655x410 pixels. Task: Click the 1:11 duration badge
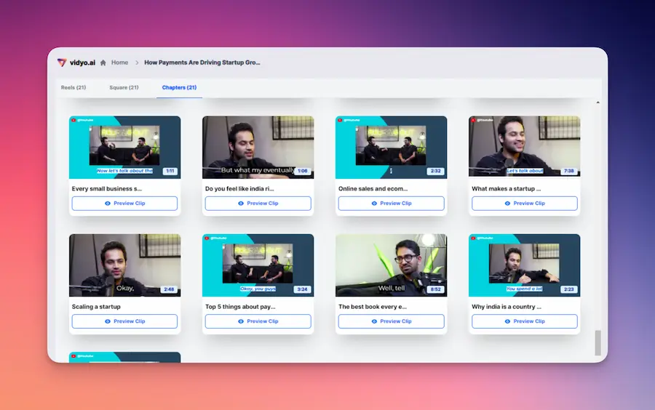coord(170,171)
